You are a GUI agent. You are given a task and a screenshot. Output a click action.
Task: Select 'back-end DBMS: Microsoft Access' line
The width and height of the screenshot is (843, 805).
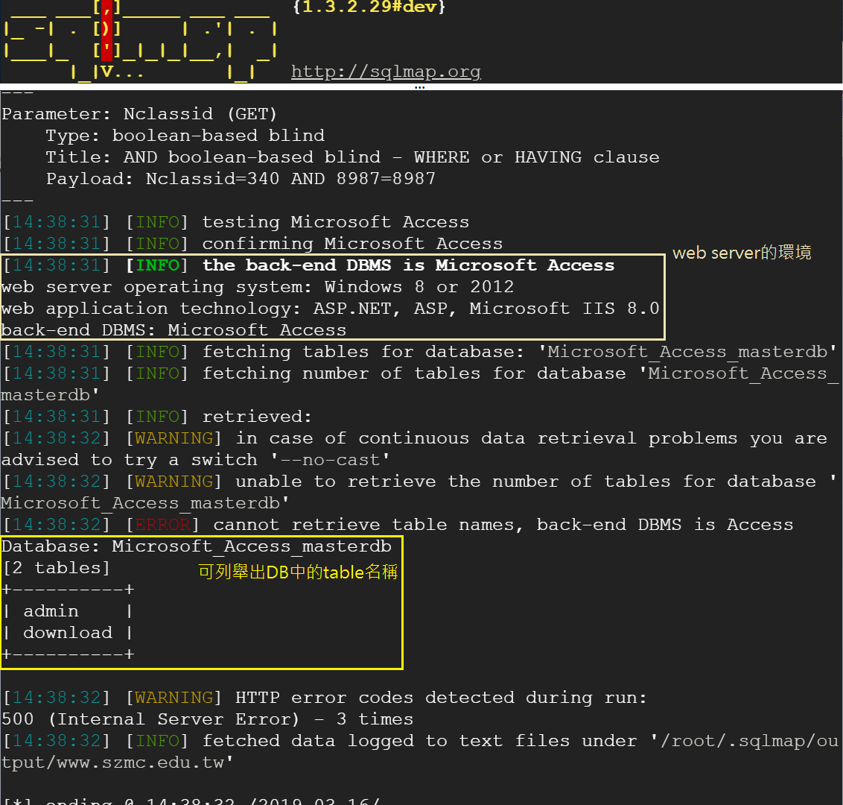pyautogui.click(x=174, y=330)
